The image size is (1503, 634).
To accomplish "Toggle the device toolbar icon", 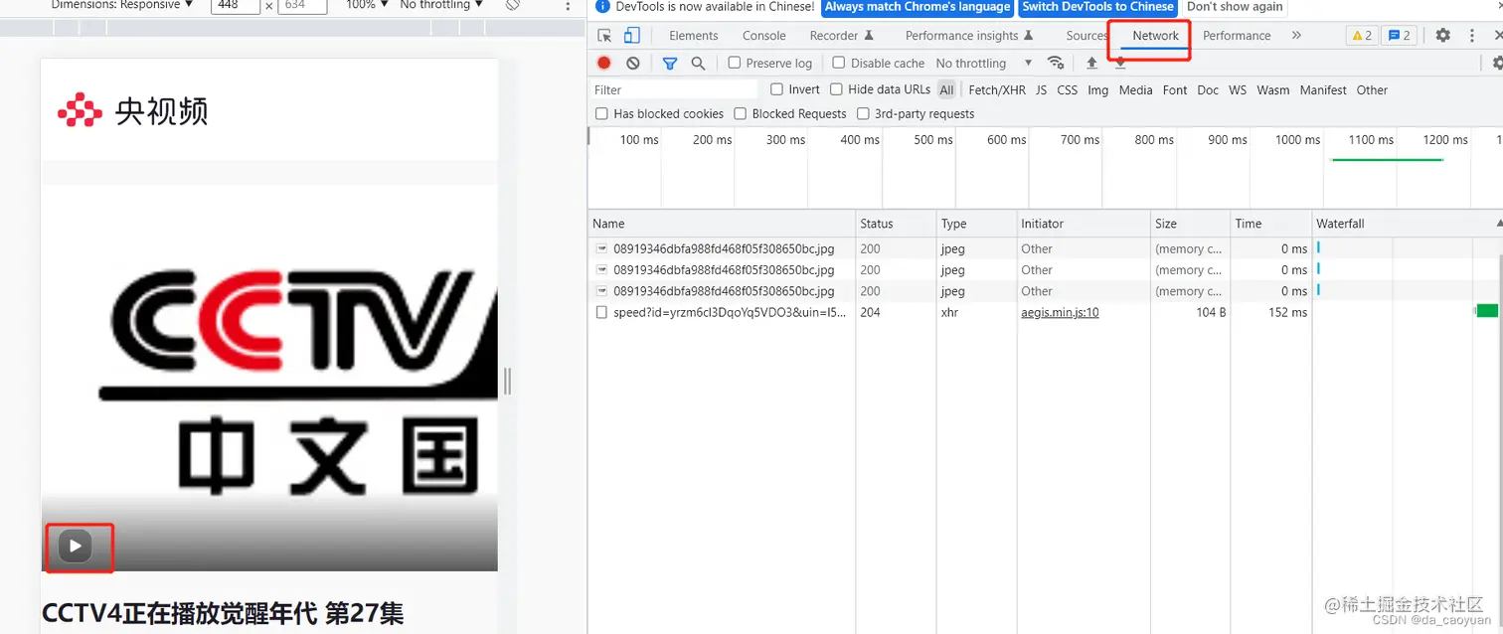I will click(631, 36).
